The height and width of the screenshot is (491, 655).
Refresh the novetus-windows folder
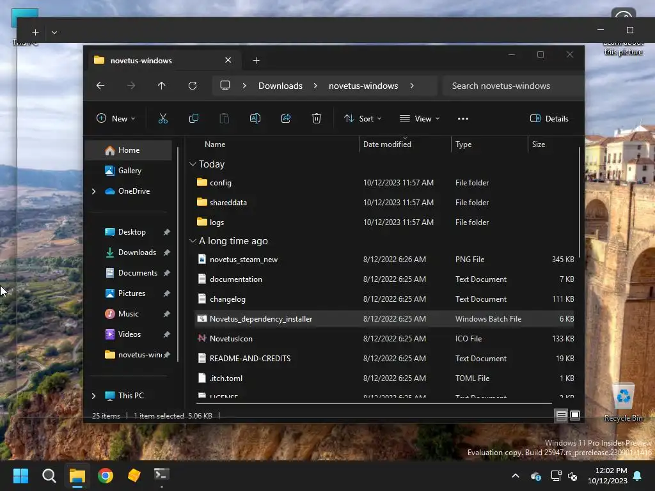tap(193, 86)
